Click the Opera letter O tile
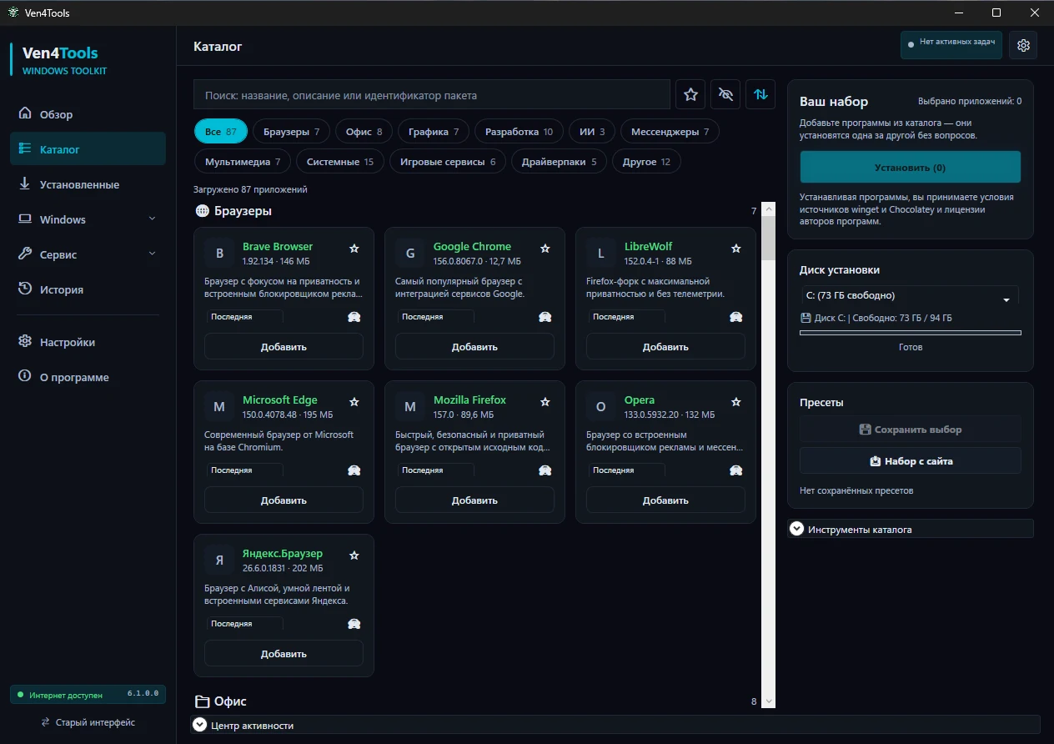1054x744 pixels. (601, 407)
